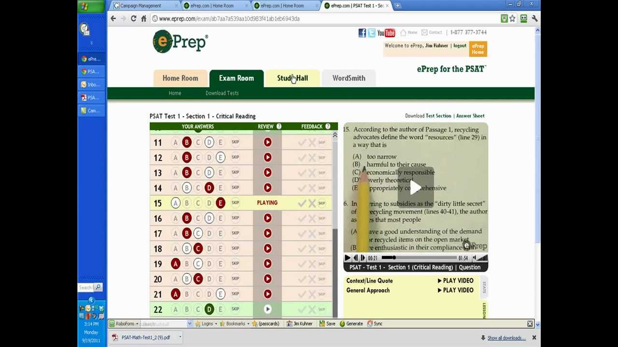The width and height of the screenshot is (618, 347).
Task: Play review video for question 14
Action: pos(267,187)
